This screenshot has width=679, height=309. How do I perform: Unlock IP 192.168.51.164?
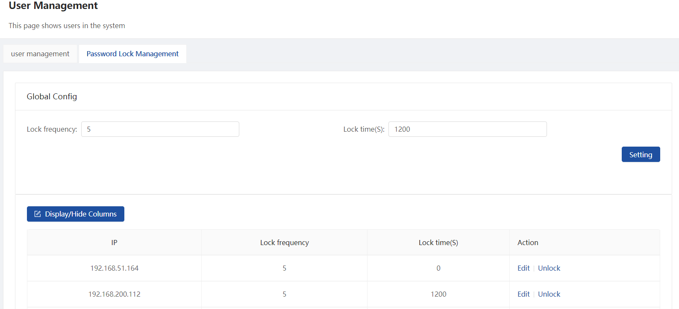[549, 268]
